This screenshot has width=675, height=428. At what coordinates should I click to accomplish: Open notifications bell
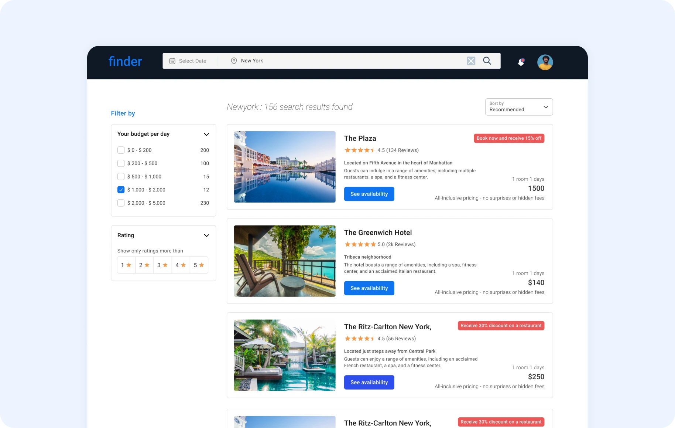521,62
